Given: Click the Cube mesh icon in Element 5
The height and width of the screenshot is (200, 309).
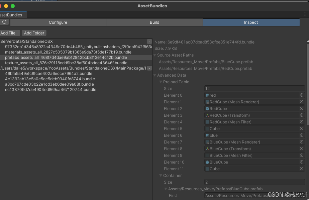Looking at the screenshot, I should click(208, 128).
